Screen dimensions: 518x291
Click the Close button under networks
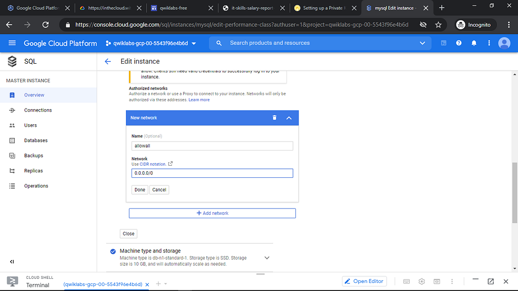(x=128, y=233)
